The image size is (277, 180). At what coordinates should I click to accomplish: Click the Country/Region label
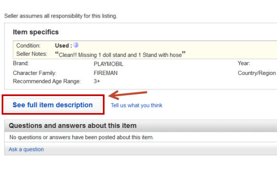click(256, 73)
